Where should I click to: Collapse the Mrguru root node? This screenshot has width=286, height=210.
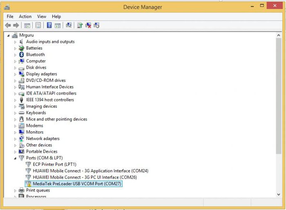[9, 36]
